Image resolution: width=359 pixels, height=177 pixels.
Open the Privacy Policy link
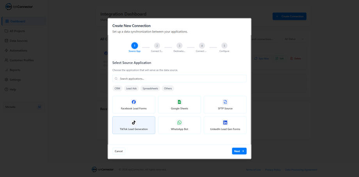click(273, 170)
